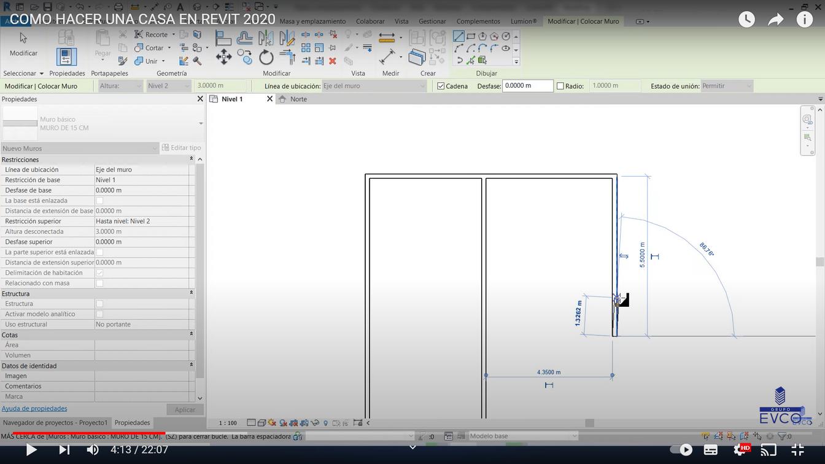825x464 pixels.
Task: Open the Altura dropdown in options bar
Action: [x=120, y=86]
